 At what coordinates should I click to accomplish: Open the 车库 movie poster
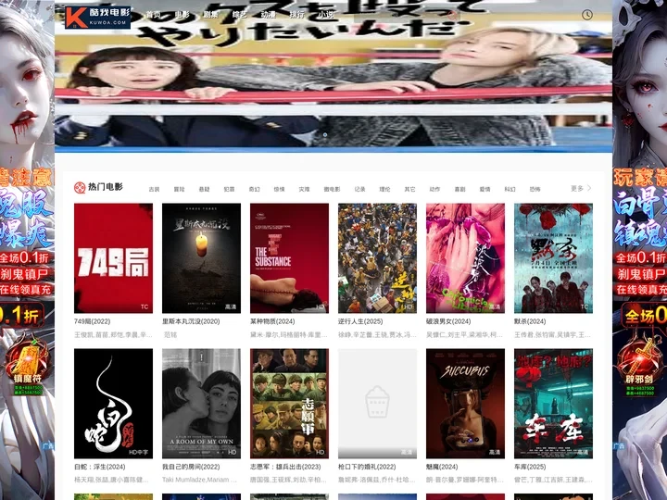click(x=553, y=404)
